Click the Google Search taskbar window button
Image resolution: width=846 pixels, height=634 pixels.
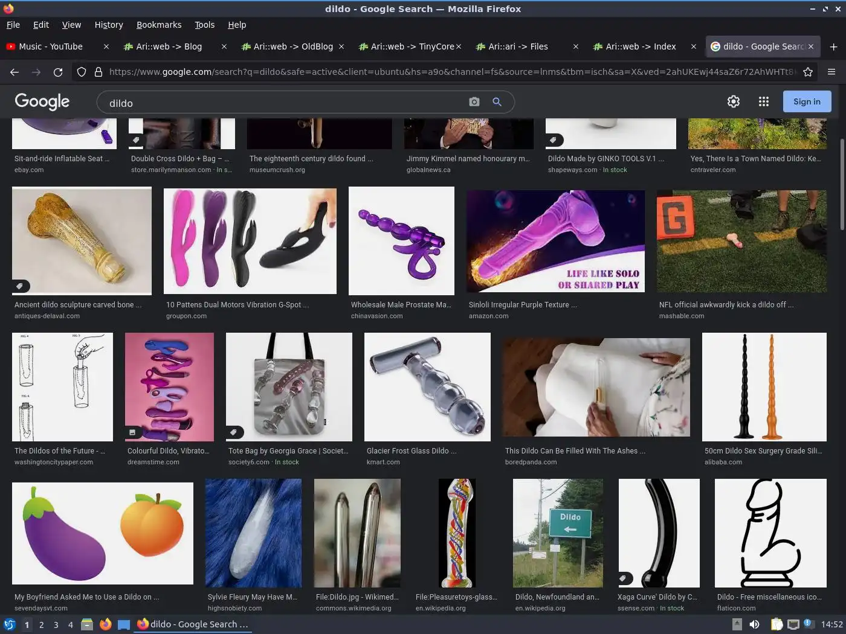click(x=193, y=624)
